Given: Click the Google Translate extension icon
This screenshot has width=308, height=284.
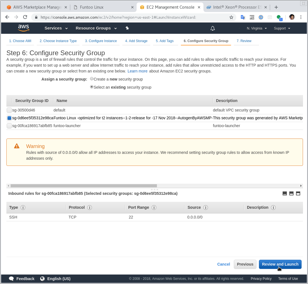Looking at the screenshot, I should [243, 17].
